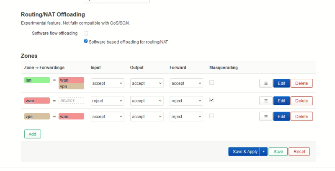The height and width of the screenshot is (171, 335).
Task: Delete the vpn zone
Action: 301,117
